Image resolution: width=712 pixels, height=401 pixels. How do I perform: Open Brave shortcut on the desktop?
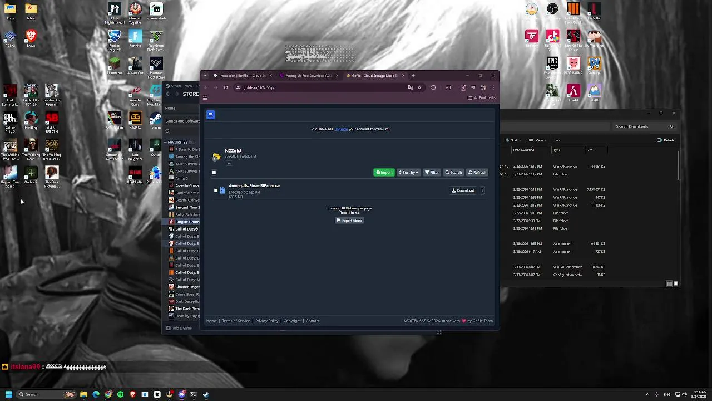31,39
